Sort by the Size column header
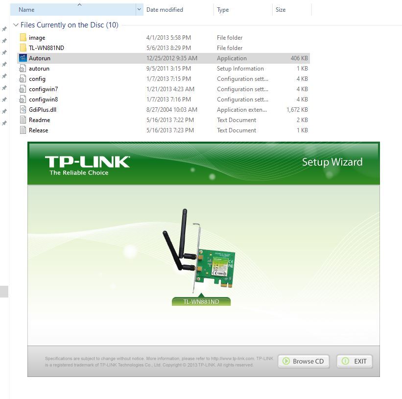The height and width of the screenshot is (399, 402). 292,9
